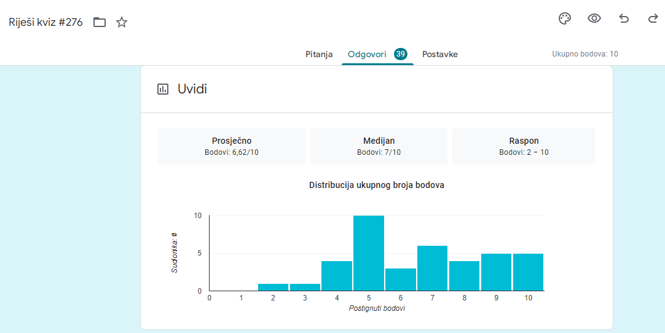
Task: Click the histogram bar for score 7
Action: coord(433,268)
